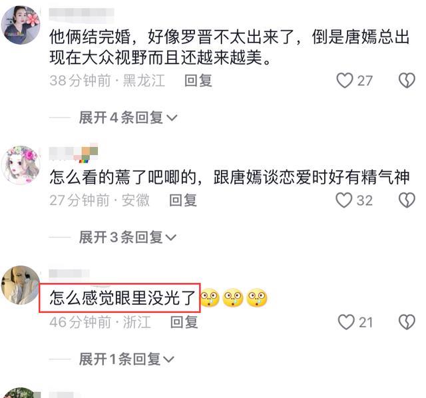This screenshot has width=426, height=398.
Task: Reply to the 27分钟前 安徽 comment
Action: 183,200
